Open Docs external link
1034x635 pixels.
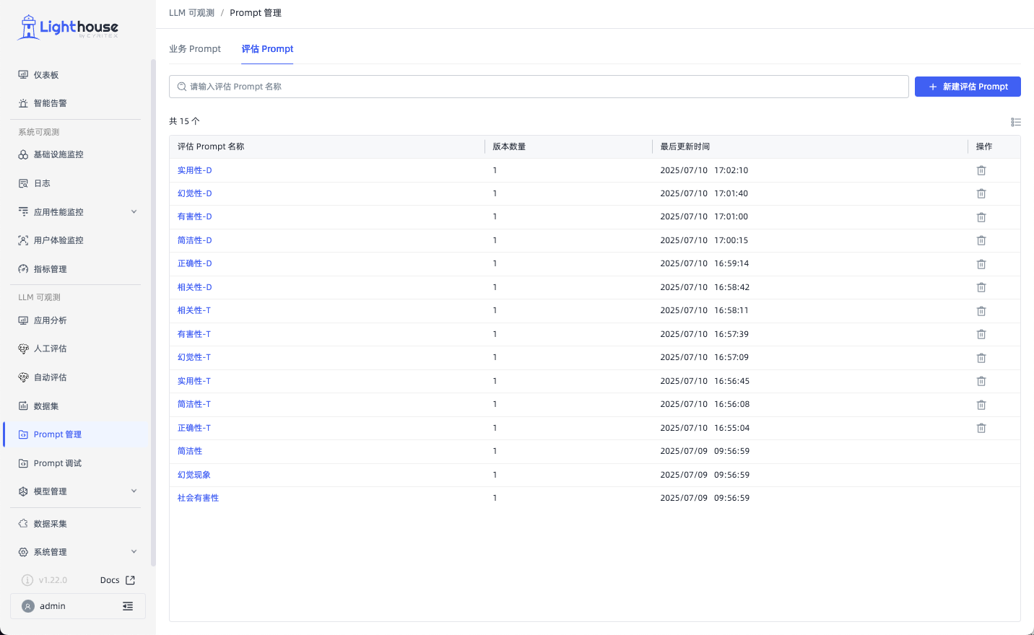118,580
